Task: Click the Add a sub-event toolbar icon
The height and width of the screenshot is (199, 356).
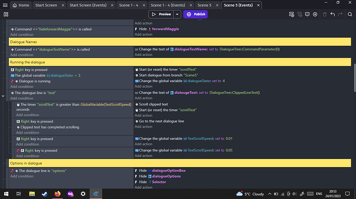Action: 299,14
